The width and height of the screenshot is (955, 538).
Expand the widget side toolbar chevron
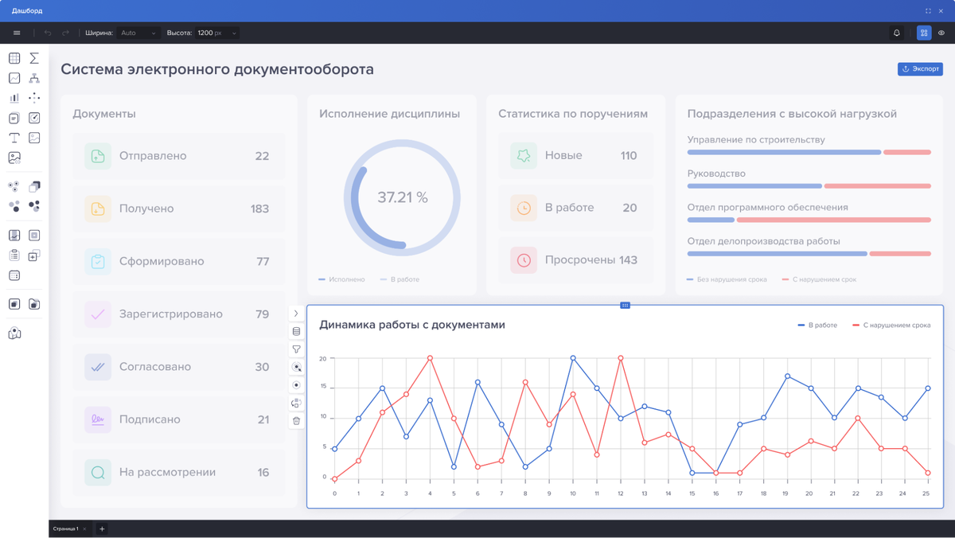pyautogui.click(x=296, y=314)
